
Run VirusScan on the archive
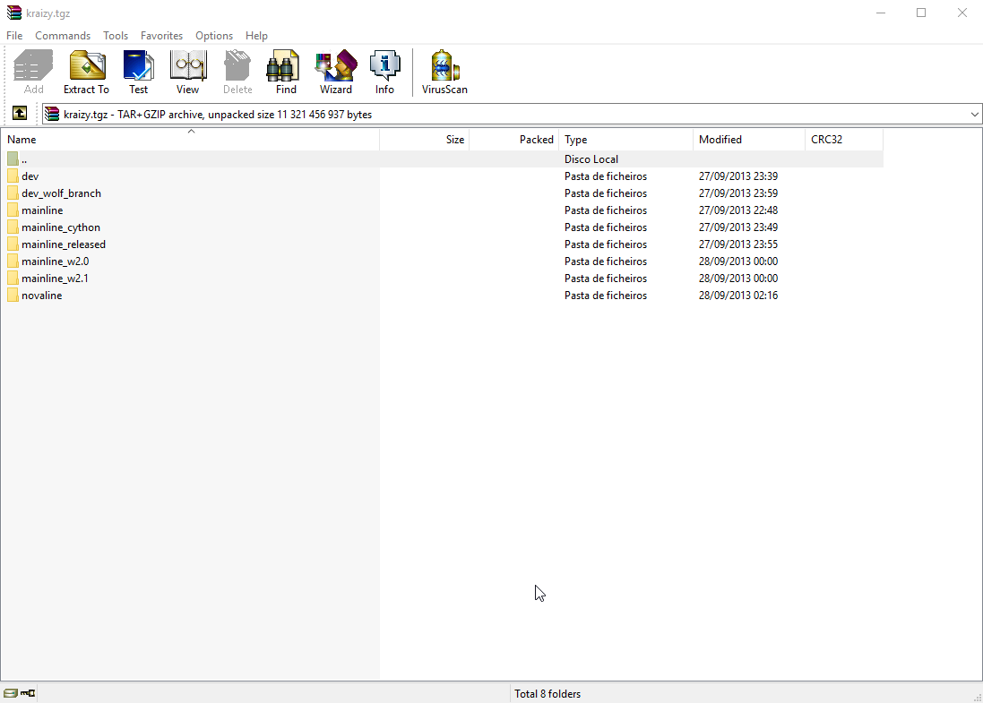point(444,72)
